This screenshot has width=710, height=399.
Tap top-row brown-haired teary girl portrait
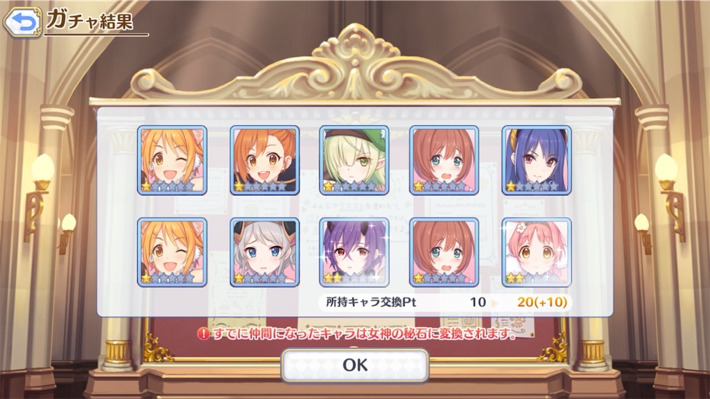[444, 160]
